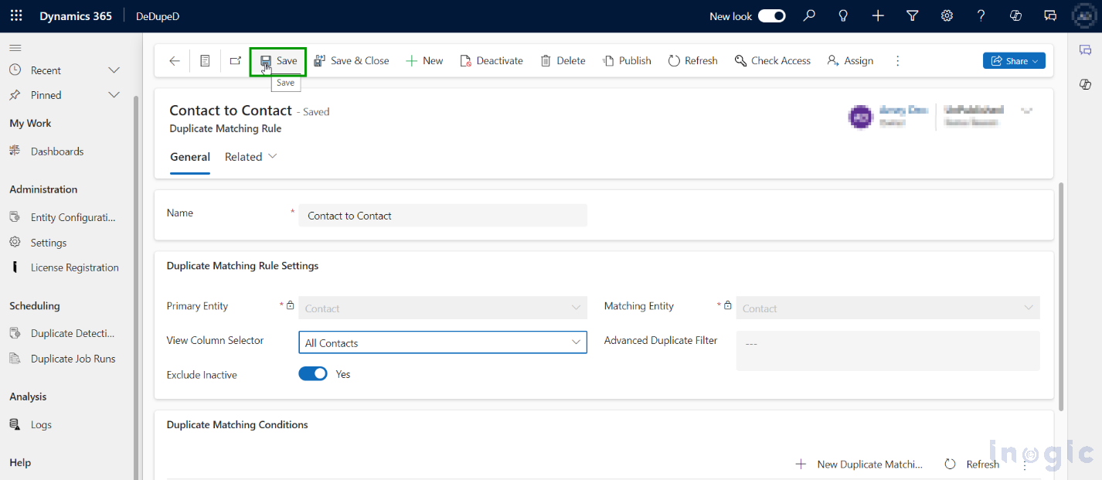The height and width of the screenshot is (480, 1102).
Task: Click Deactivate in command bar
Action: coord(491,61)
